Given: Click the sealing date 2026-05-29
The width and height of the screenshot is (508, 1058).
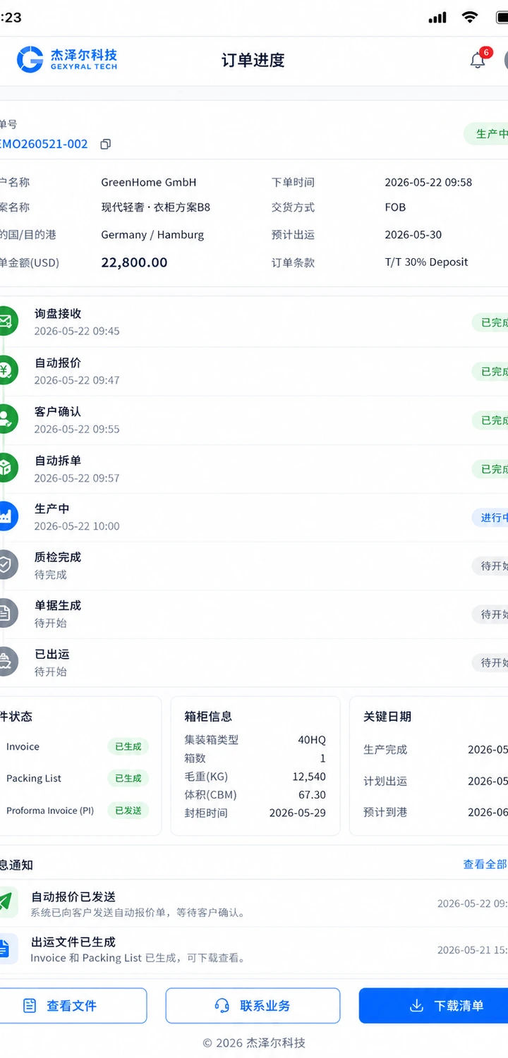Looking at the screenshot, I should [298, 813].
